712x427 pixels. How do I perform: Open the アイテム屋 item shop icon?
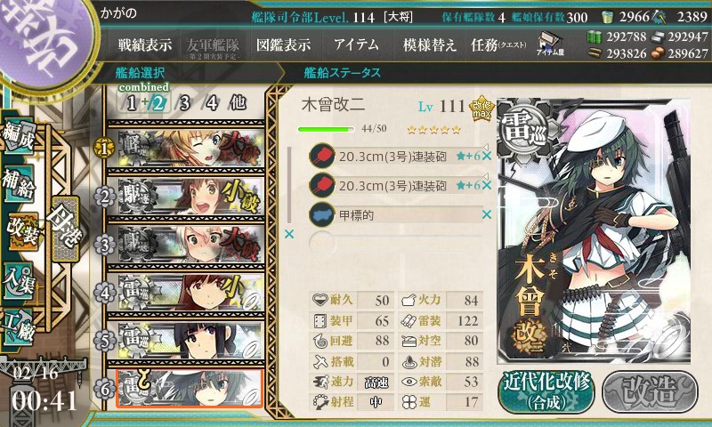(x=550, y=44)
